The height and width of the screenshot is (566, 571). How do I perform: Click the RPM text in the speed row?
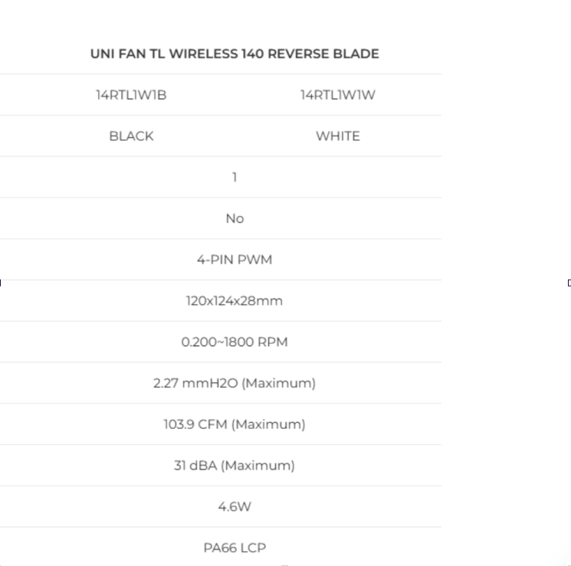point(273,342)
